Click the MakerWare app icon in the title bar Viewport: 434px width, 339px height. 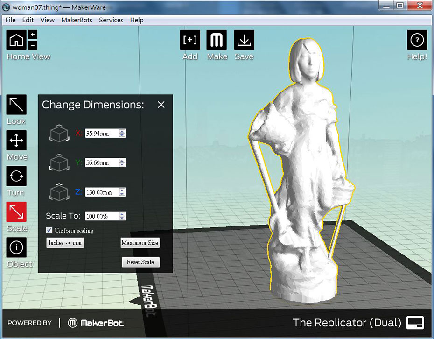pos(6,7)
